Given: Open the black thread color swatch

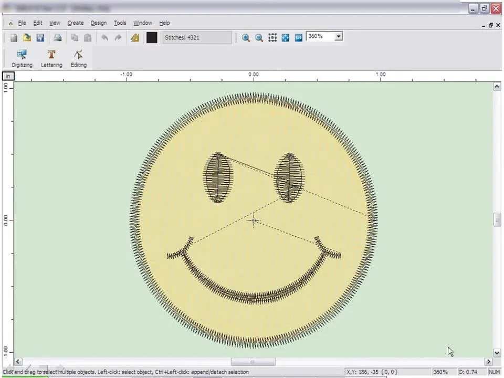Looking at the screenshot, I should point(152,38).
